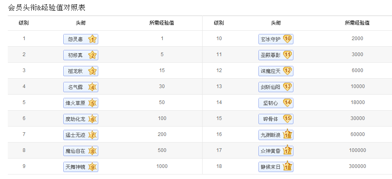
Task: Click the 众神黄昏 title label
Action: click(x=270, y=151)
